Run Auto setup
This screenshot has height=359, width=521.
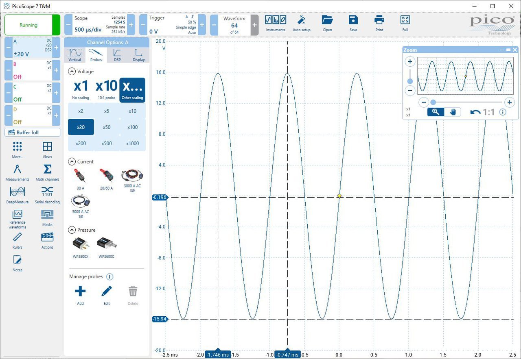pyautogui.click(x=302, y=24)
